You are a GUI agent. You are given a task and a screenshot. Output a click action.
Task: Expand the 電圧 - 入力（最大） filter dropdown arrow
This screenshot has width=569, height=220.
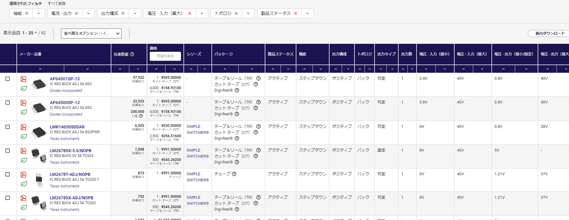pos(202,13)
